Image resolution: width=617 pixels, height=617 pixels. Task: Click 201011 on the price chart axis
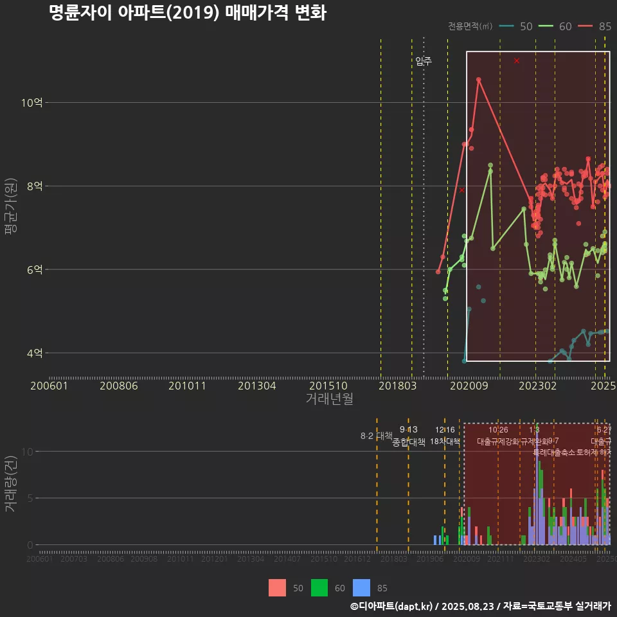[x=187, y=386]
